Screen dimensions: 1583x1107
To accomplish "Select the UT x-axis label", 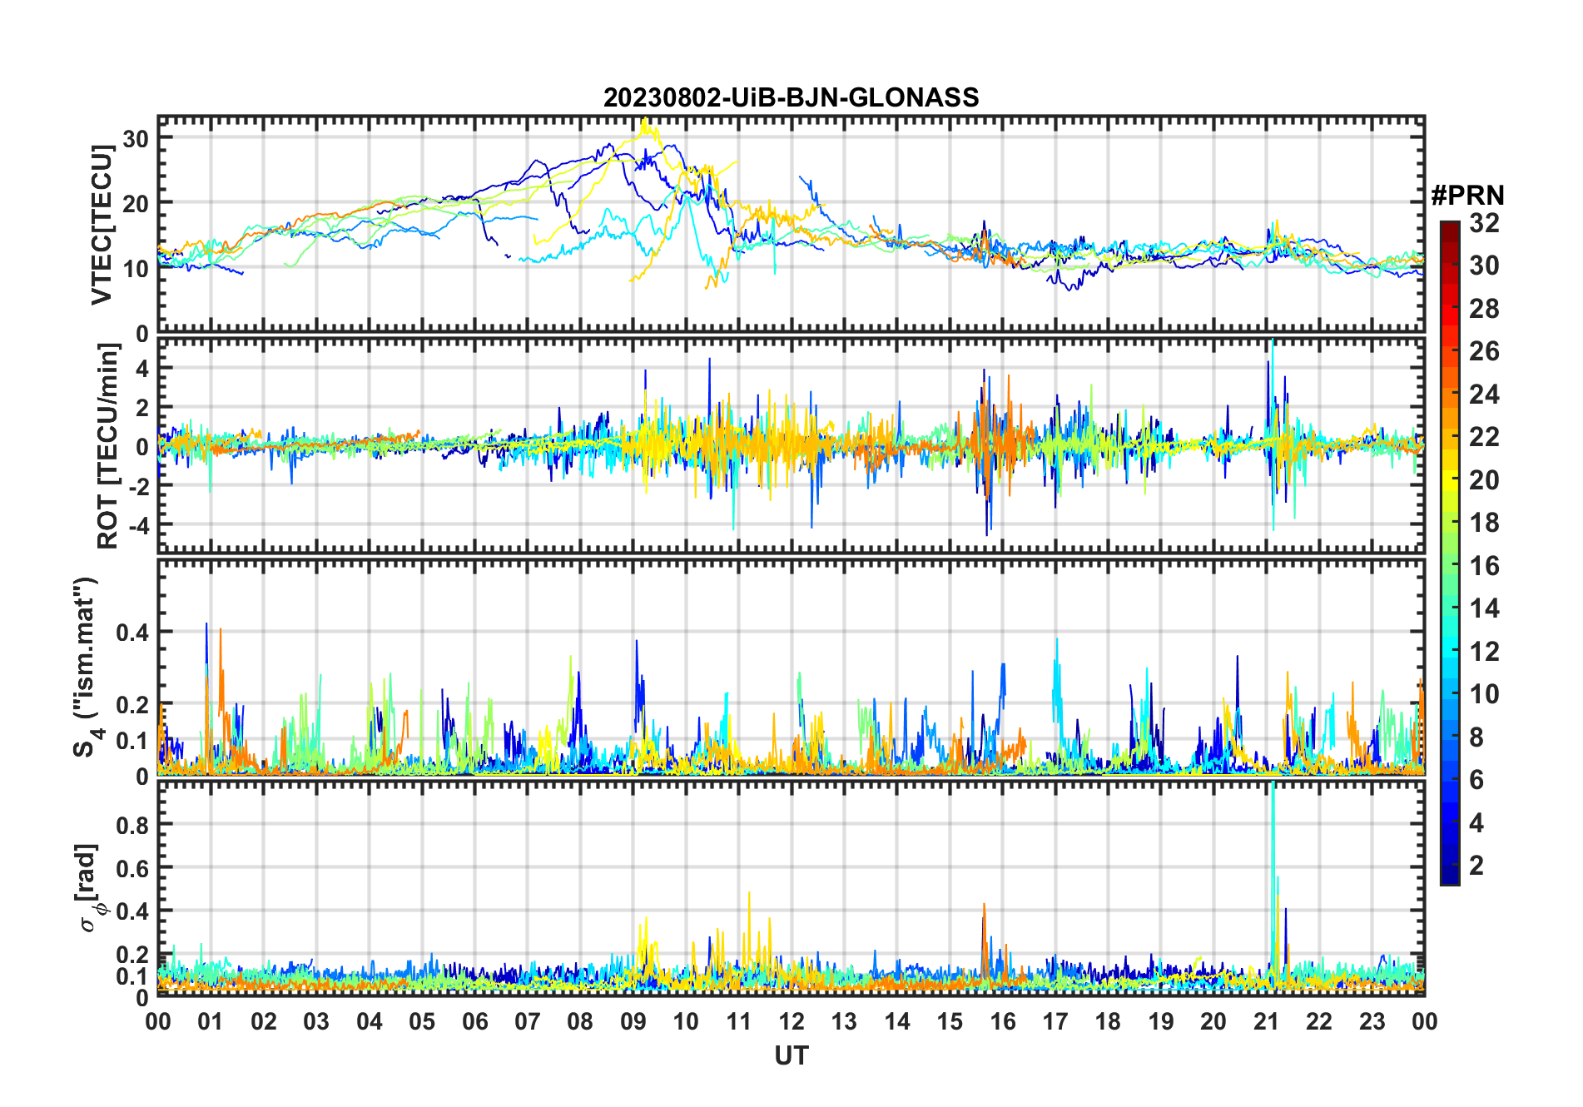I will pos(791,1056).
